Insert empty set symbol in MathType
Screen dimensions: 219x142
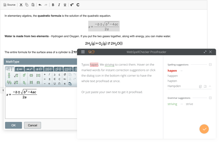tap(65, 75)
